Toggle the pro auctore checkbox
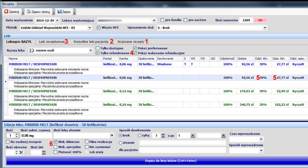Viewport: 308px width, 168px height. (x=185, y=20)
